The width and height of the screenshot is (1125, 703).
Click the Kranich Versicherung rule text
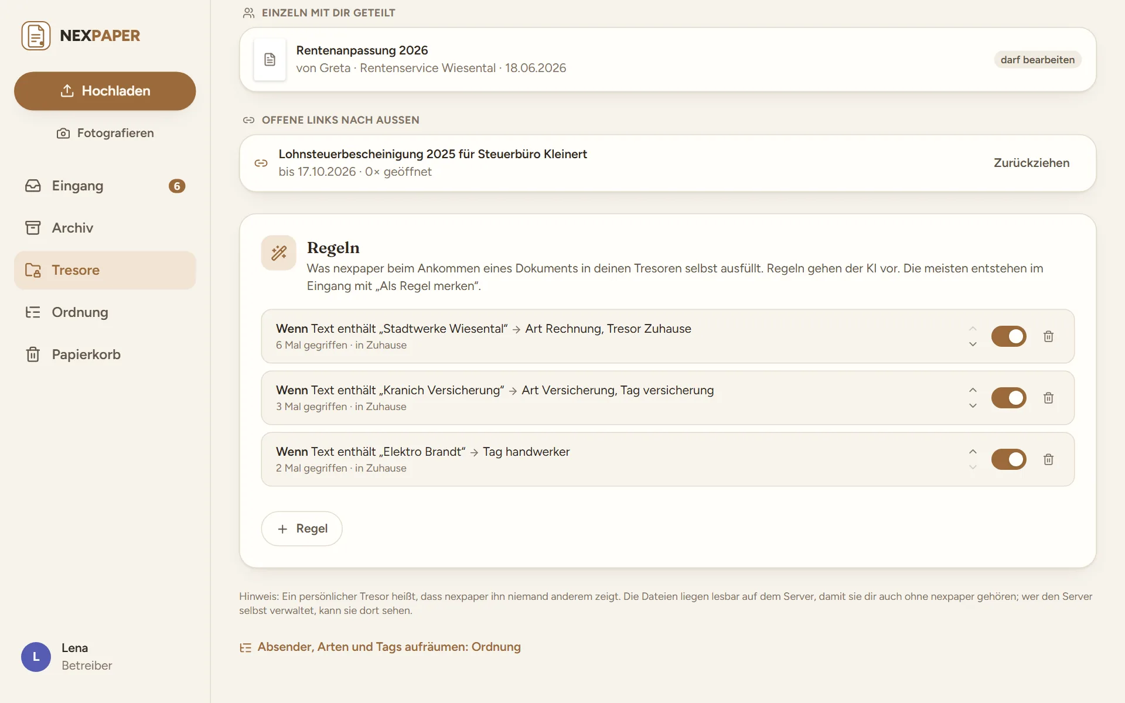(495, 390)
